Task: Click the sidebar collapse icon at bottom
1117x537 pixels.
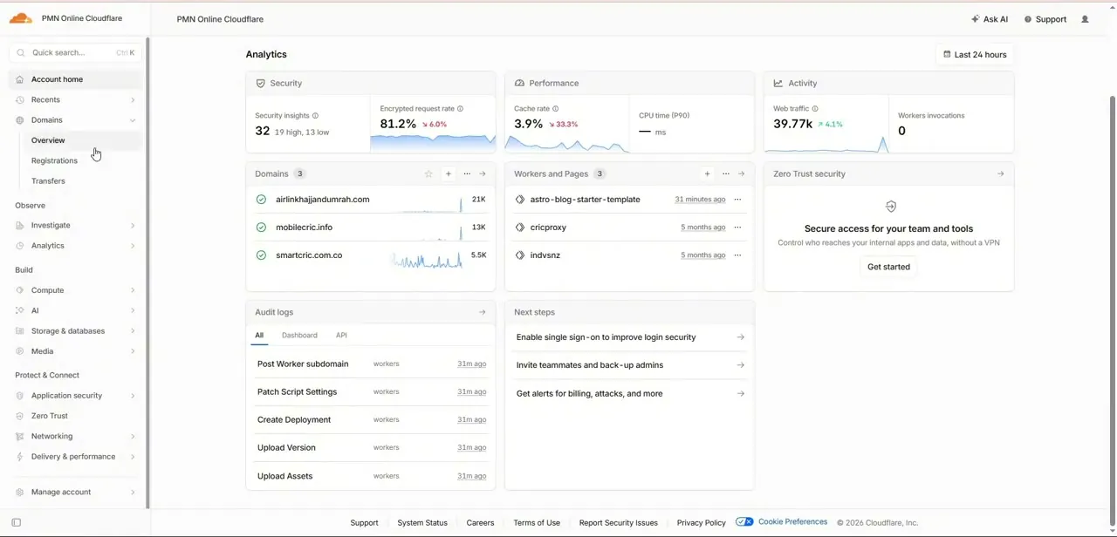Action: [x=16, y=523]
